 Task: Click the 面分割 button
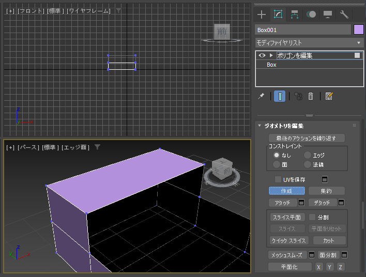328,255
